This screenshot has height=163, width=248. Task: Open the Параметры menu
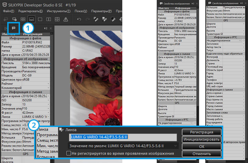101,11
